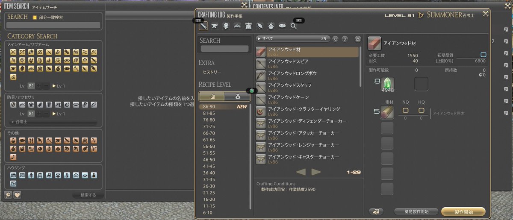Select アイアンウッド・キャスターチョーカー recipe
The height and width of the screenshot is (220, 513).
[307, 160]
